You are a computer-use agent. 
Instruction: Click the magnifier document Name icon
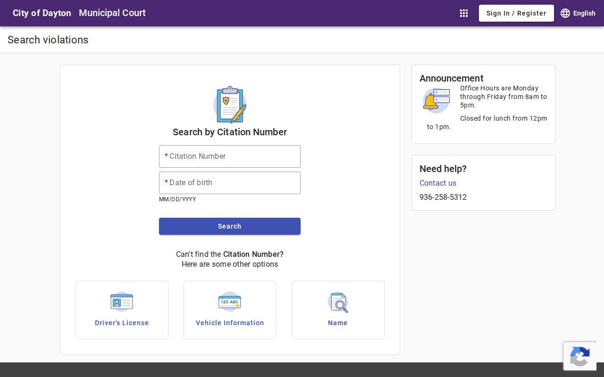[338, 302]
